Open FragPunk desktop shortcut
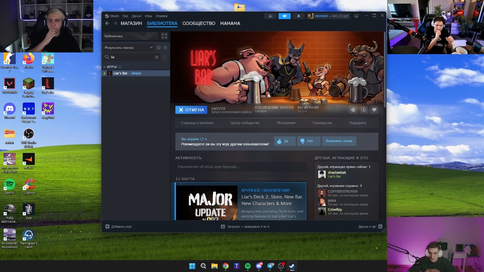Viewport: 484px width, 272px height. click(x=48, y=111)
